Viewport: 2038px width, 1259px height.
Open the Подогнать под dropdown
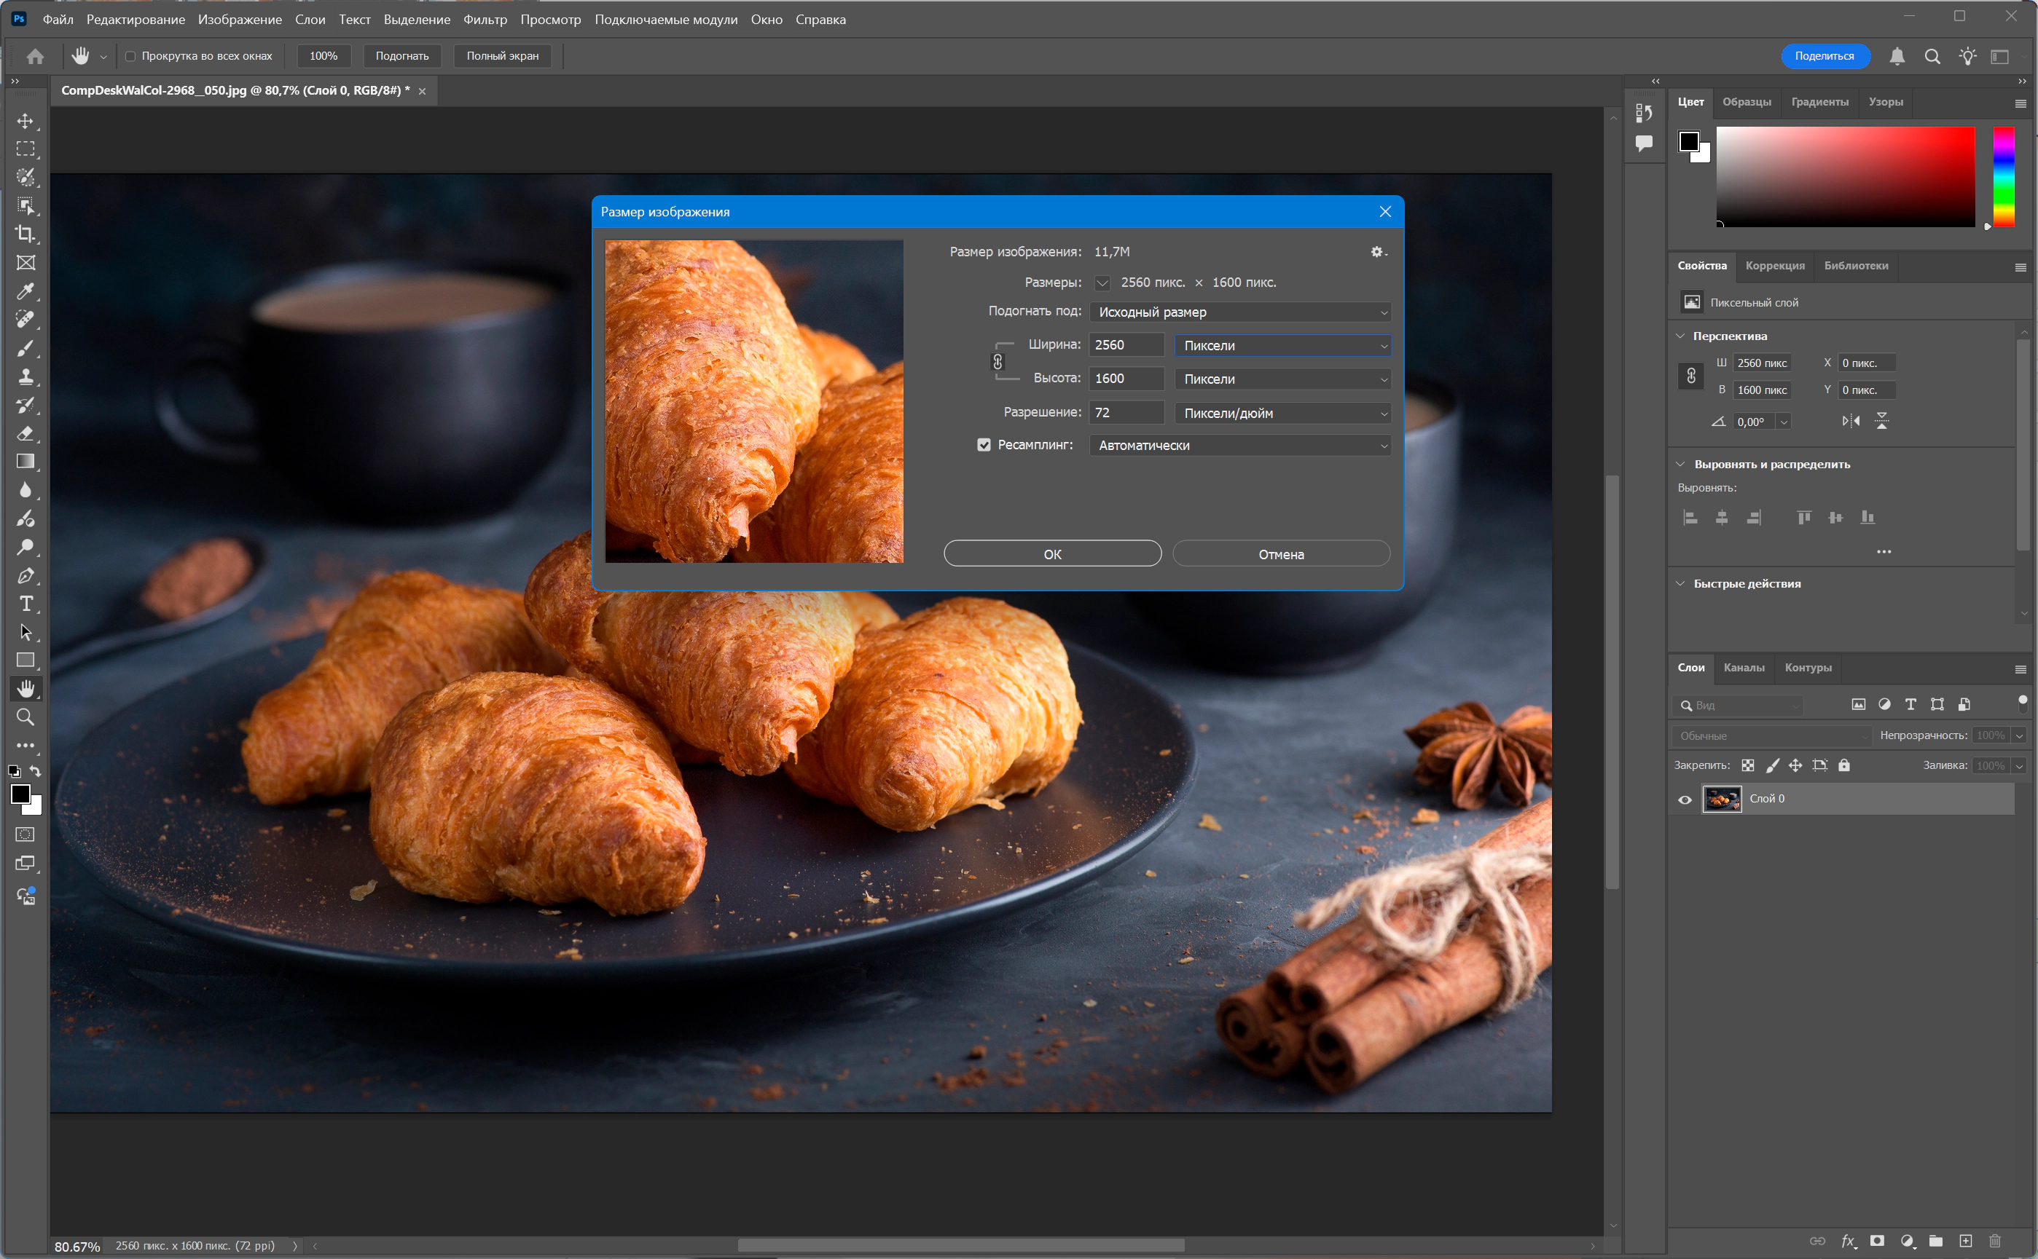(1240, 312)
